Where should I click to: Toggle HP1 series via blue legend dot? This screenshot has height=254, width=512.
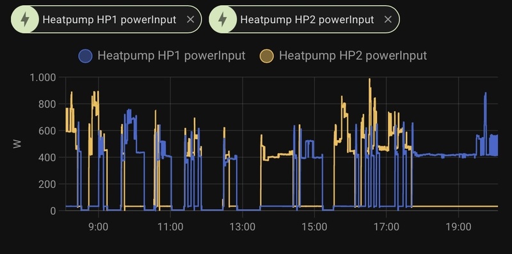[86, 56]
